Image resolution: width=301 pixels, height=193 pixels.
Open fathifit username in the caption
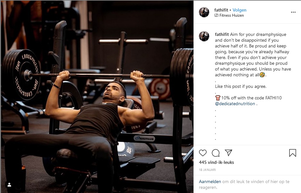[222, 34]
